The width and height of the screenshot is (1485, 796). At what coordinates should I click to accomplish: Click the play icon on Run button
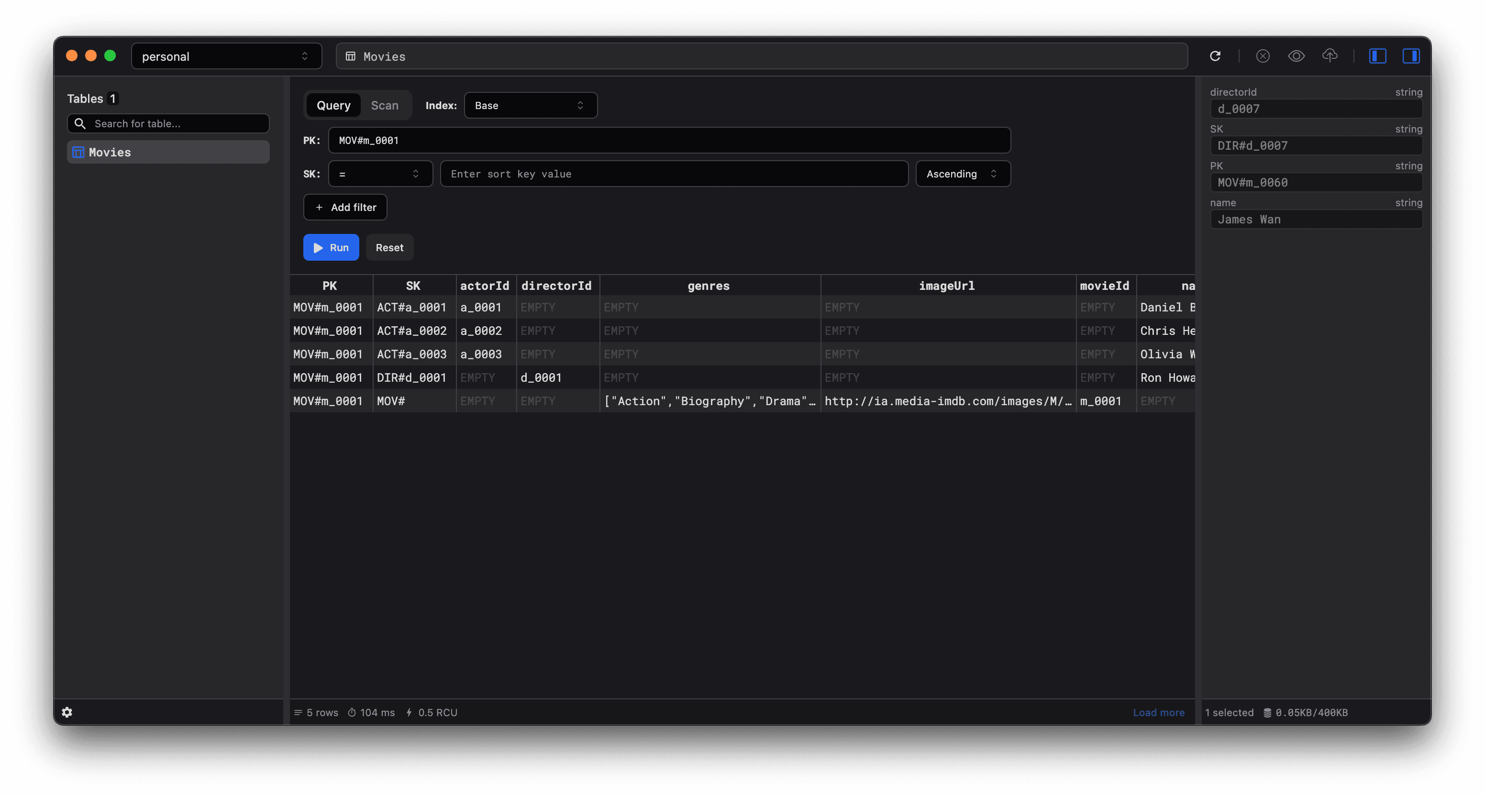click(318, 247)
